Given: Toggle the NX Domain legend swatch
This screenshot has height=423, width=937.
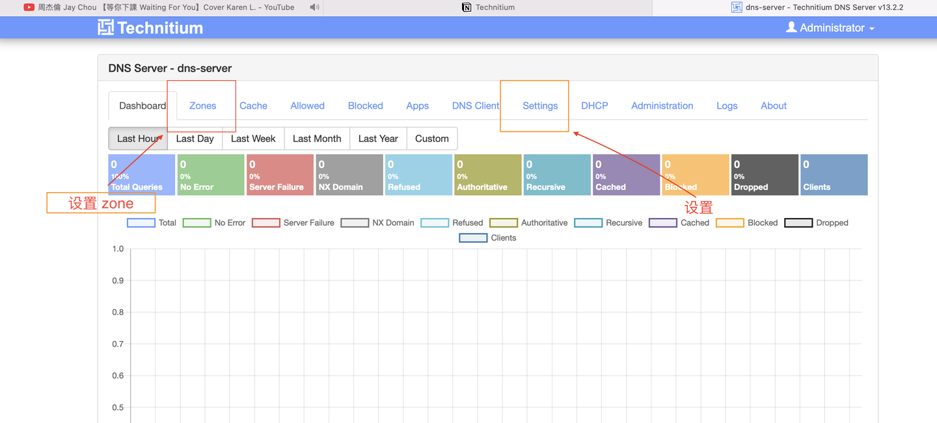Looking at the screenshot, I should [x=355, y=223].
